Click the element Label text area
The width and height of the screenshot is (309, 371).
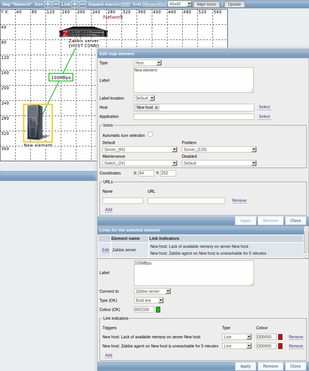194,80
